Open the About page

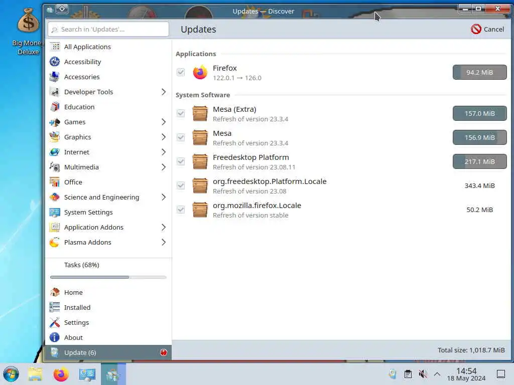click(x=108, y=337)
